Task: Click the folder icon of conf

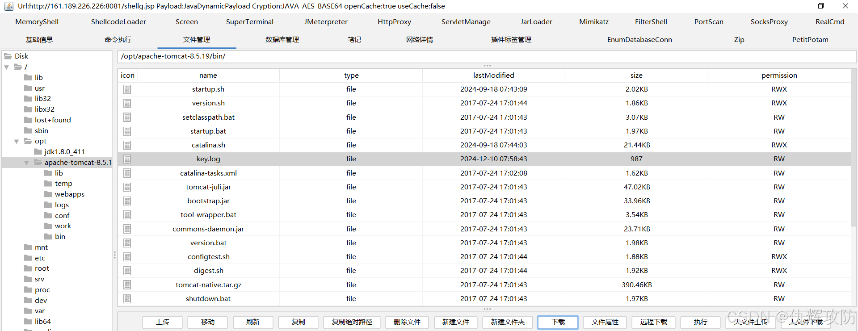Action: tap(48, 215)
